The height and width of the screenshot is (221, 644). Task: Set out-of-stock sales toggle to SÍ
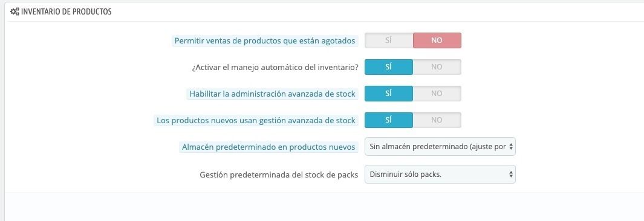tap(389, 40)
